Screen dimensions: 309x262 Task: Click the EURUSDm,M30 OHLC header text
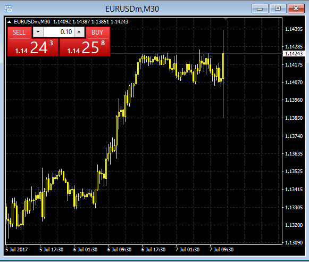point(71,22)
